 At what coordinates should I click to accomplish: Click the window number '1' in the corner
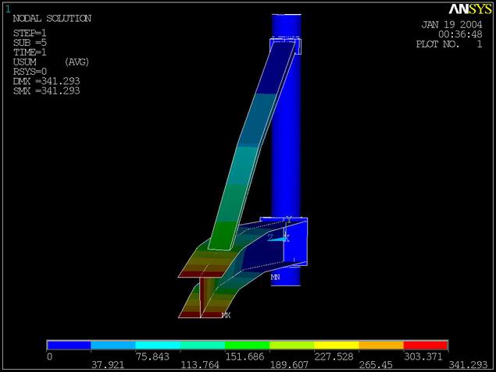(x=8, y=9)
